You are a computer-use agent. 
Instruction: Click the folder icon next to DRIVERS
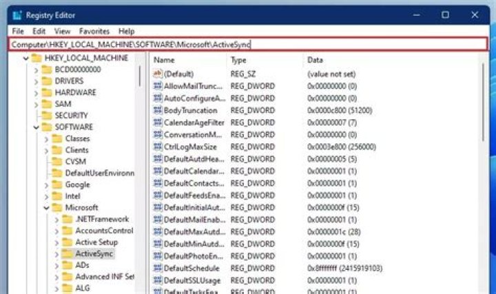pyautogui.click(x=47, y=81)
